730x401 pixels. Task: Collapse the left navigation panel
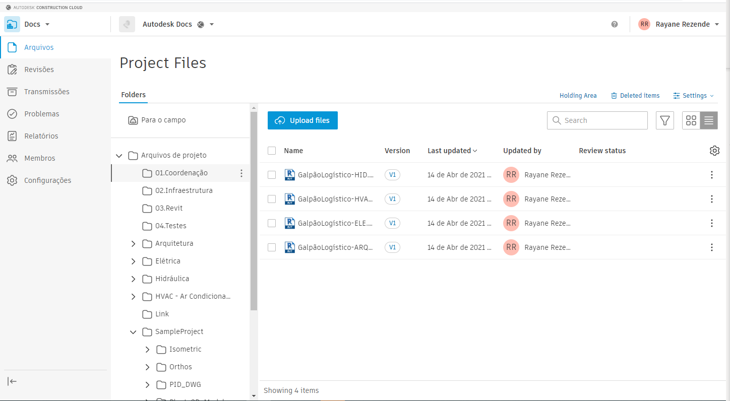(x=12, y=381)
